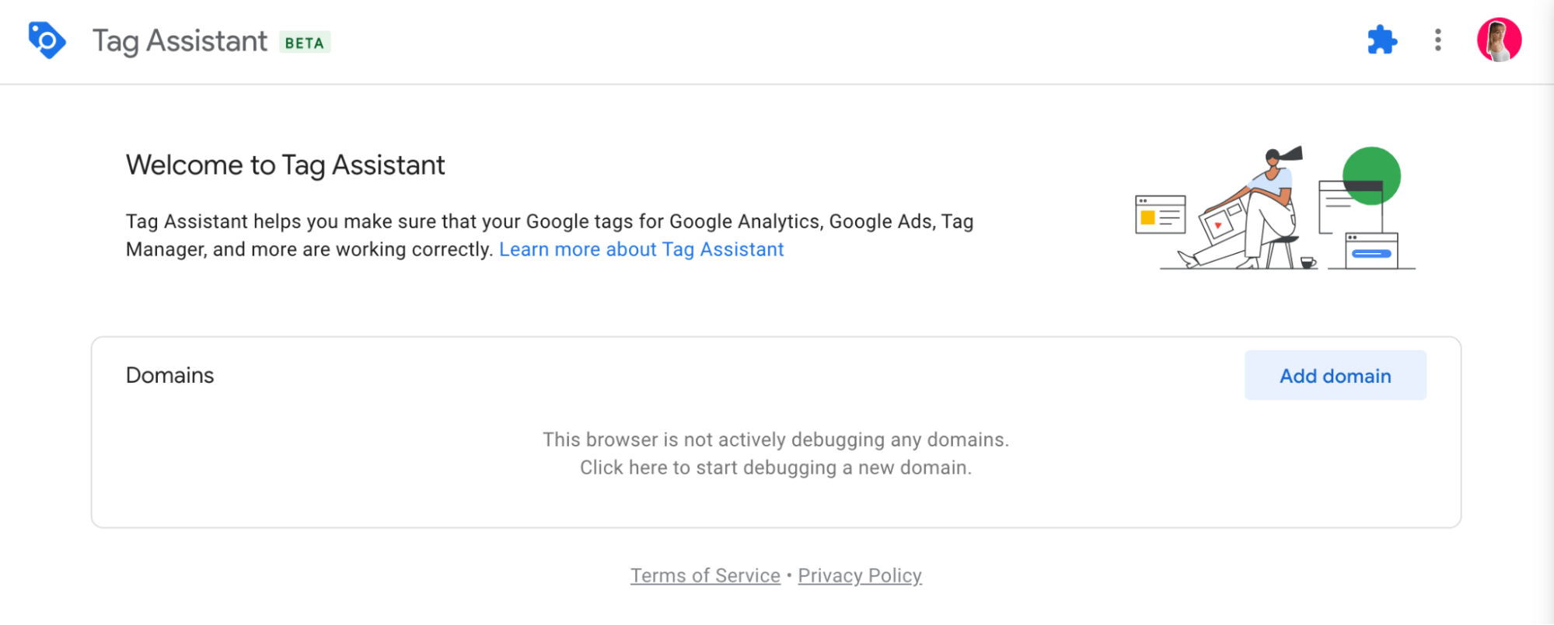Click "Click here to start debugging" text
The image size is (1554, 625).
tap(776, 467)
